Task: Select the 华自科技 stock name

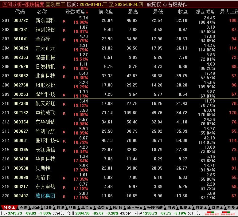Action: tap(45, 159)
